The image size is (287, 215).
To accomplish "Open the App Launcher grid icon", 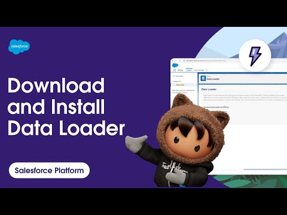I will 175,70.
